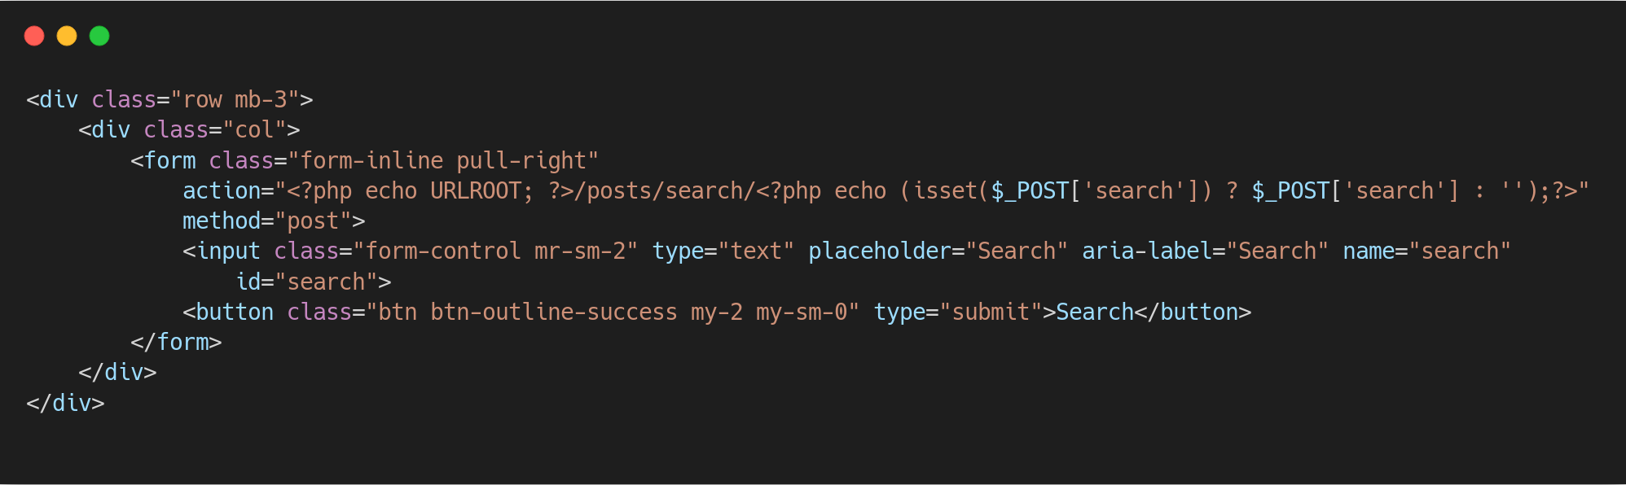Click the "col" class string
The width and height of the screenshot is (1626, 485).
(x=254, y=129)
